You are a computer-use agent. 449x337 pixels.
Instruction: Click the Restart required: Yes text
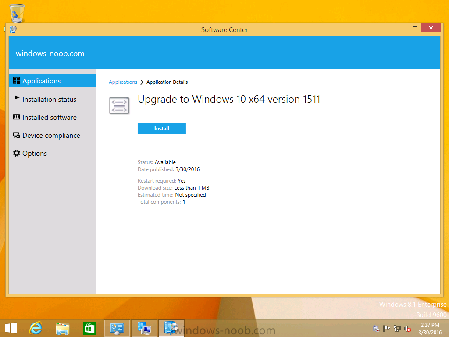tap(162, 181)
